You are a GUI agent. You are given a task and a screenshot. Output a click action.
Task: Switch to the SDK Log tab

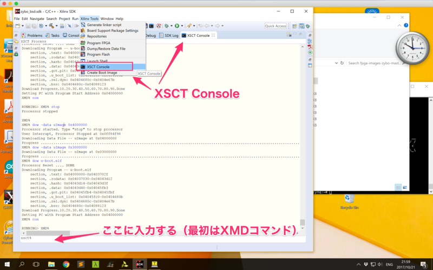[169, 35]
